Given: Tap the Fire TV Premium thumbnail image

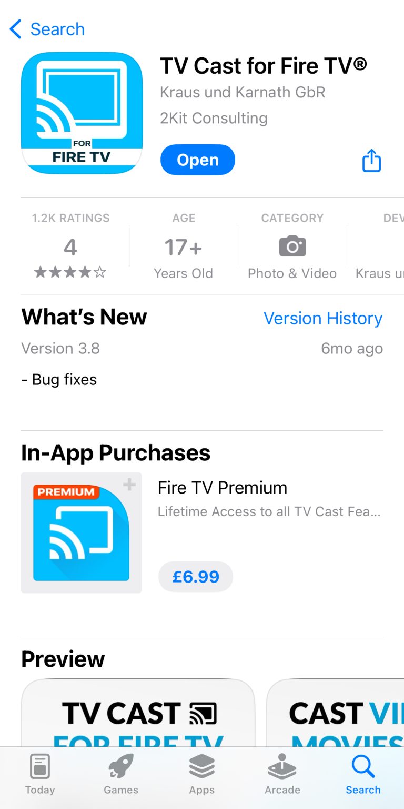Looking at the screenshot, I should [x=81, y=532].
